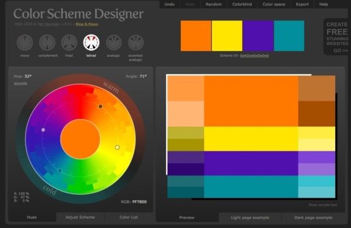Screen dimensions: 351x228
Task: Click Show sample text link
Action: coord(323,205)
